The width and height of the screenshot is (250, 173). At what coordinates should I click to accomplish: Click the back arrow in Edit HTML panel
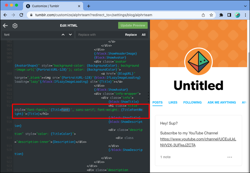pyautogui.click(x=5, y=25)
